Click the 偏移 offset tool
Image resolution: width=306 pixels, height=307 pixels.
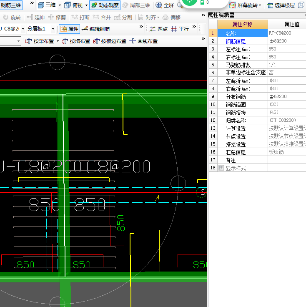click(171, 18)
